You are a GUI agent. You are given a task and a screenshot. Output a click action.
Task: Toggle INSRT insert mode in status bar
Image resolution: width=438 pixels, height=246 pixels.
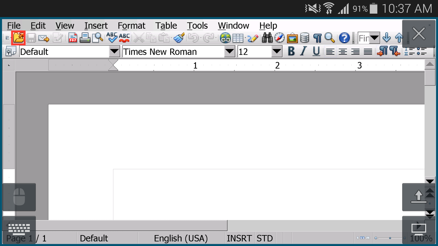pyautogui.click(x=239, y=238)
